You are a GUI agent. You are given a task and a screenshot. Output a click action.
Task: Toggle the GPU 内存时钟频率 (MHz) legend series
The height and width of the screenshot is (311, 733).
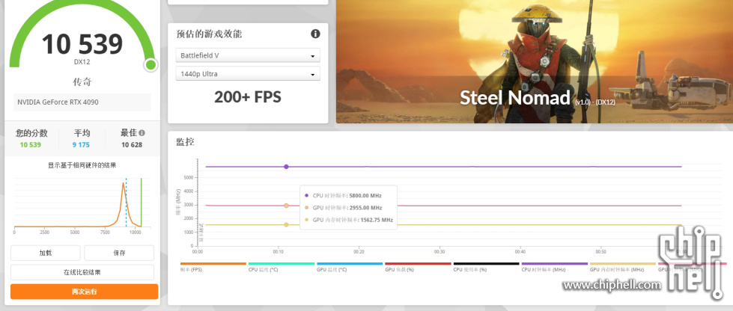[622, 267]
